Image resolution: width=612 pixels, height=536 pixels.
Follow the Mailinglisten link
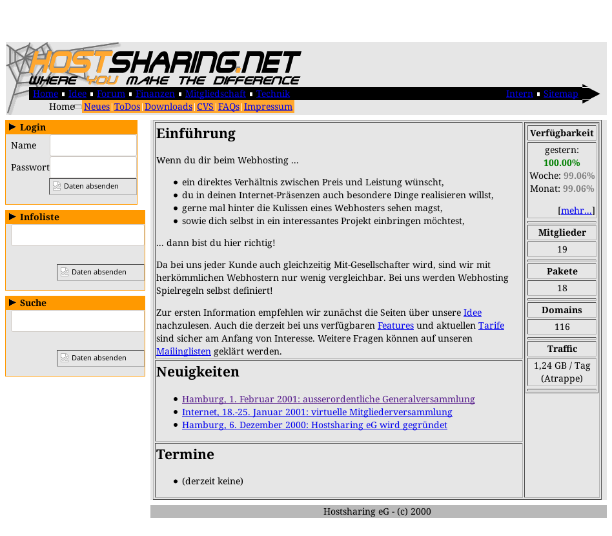(183, 351)
